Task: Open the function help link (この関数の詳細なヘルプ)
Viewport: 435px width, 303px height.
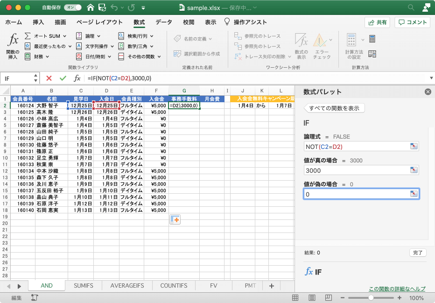Action: pos(397,289)
